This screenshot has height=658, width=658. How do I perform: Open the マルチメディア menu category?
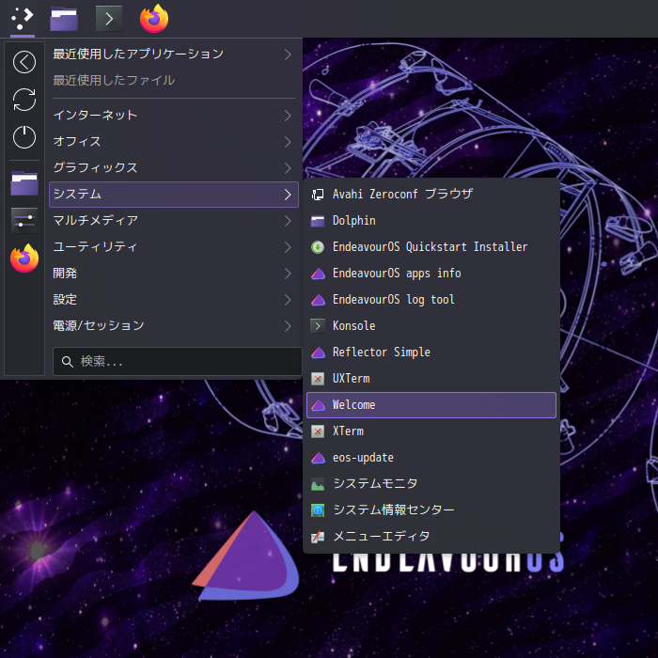pyautogui.click(x=174, y=221)
